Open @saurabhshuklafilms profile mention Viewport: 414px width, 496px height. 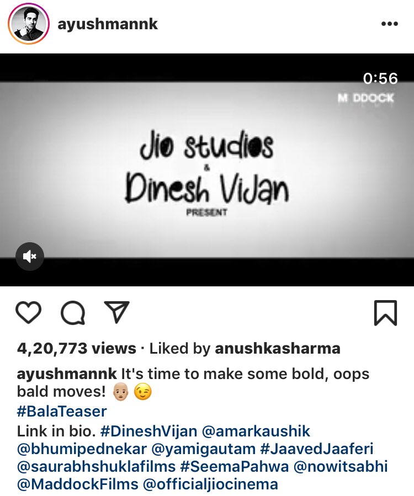coord(96,467)
